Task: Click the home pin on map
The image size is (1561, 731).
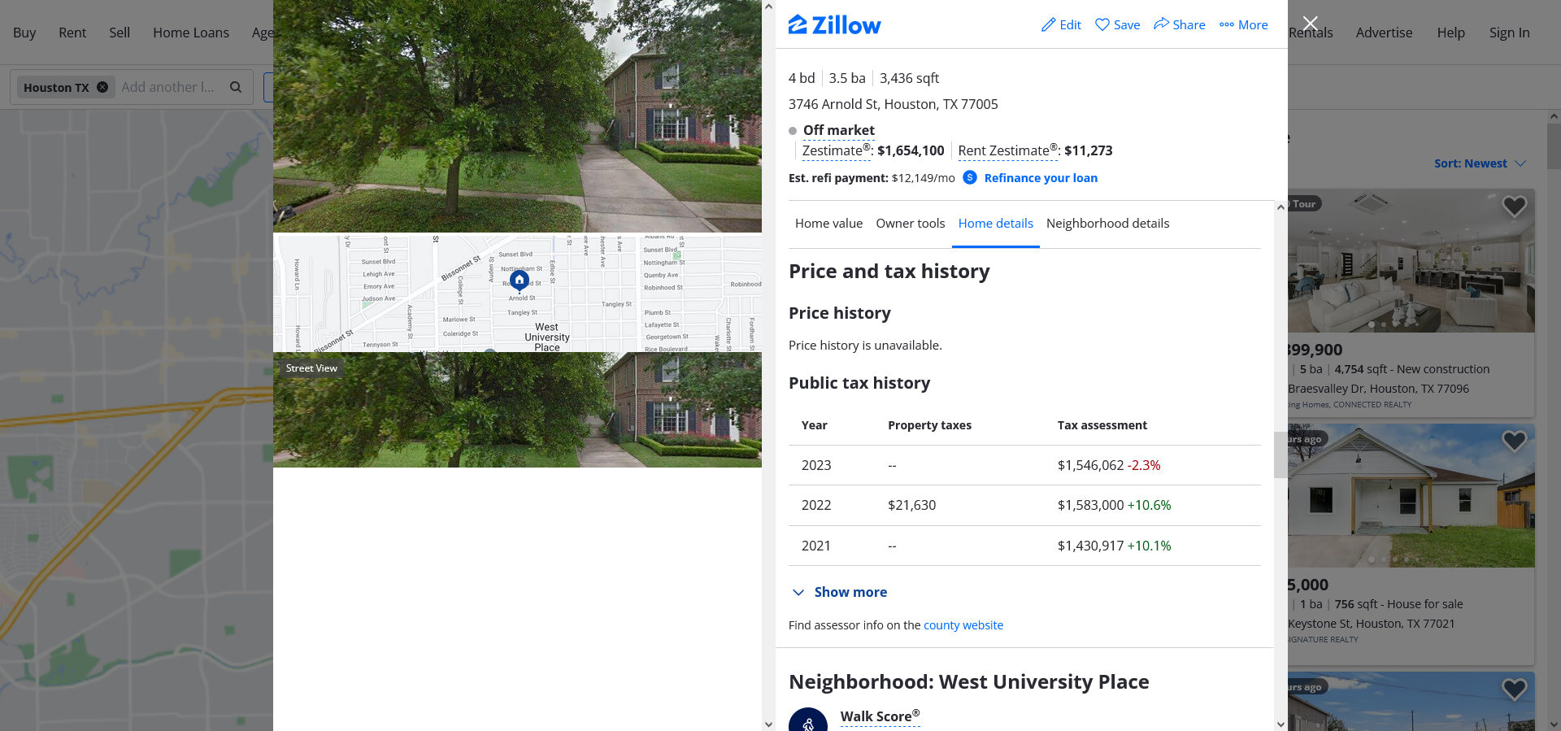Action: pos(520,281)
